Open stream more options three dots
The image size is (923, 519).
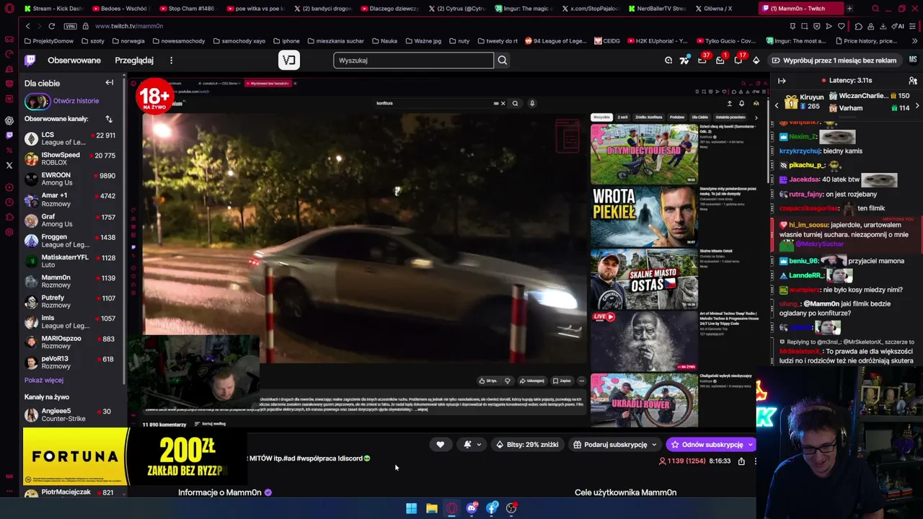pyautogui.click(x=755, y=461)
